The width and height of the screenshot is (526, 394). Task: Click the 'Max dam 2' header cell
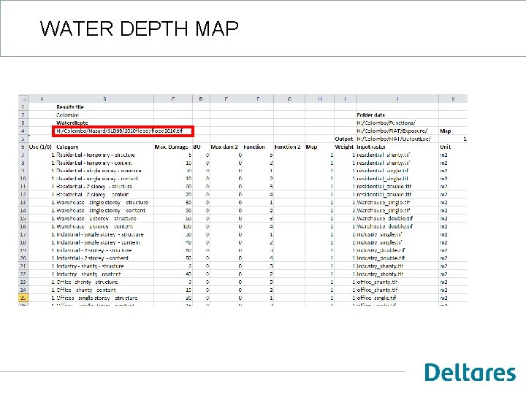[224, 147]
